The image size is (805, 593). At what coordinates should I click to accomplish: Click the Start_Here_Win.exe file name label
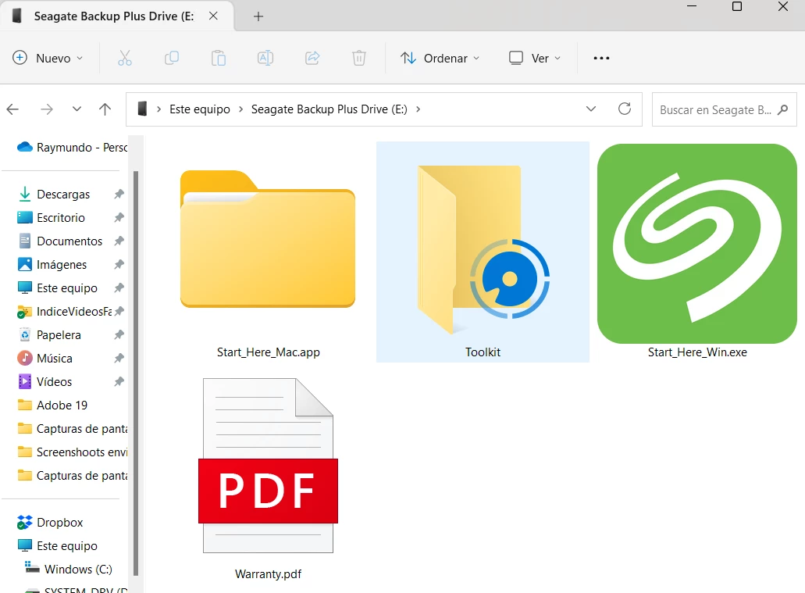tap(697, 352)
